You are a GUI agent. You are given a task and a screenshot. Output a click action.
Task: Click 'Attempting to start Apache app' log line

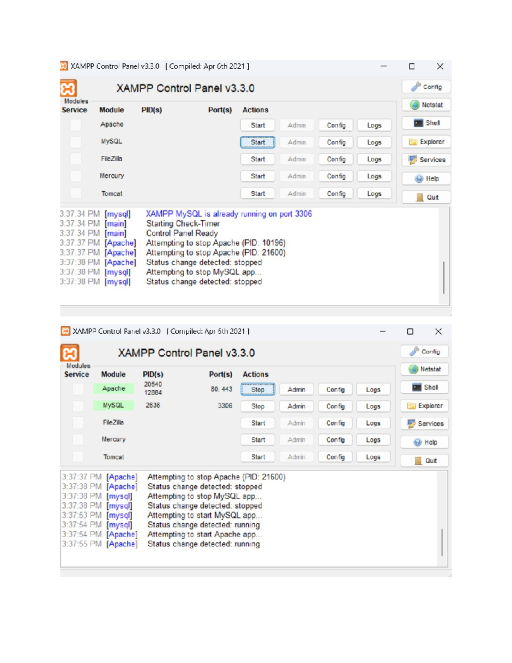point(205,534)
